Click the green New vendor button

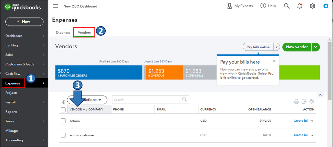[297, 47]
